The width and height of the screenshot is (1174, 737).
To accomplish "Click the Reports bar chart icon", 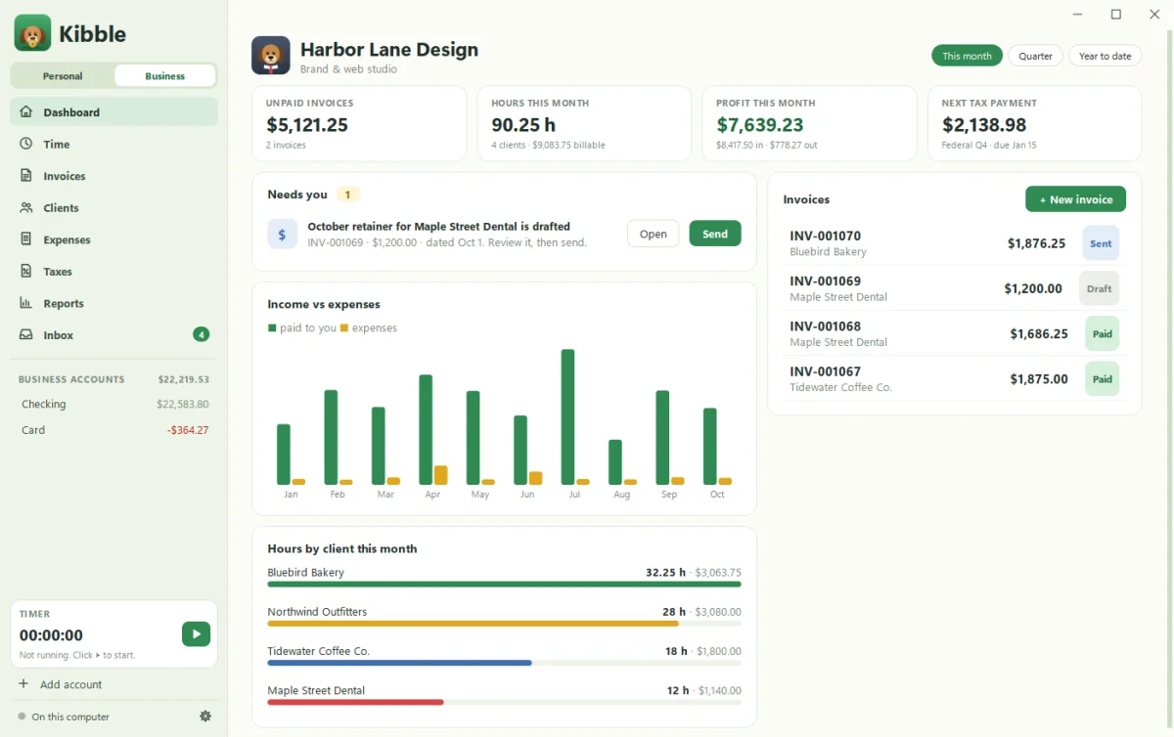I will click(x=26, y=303).
